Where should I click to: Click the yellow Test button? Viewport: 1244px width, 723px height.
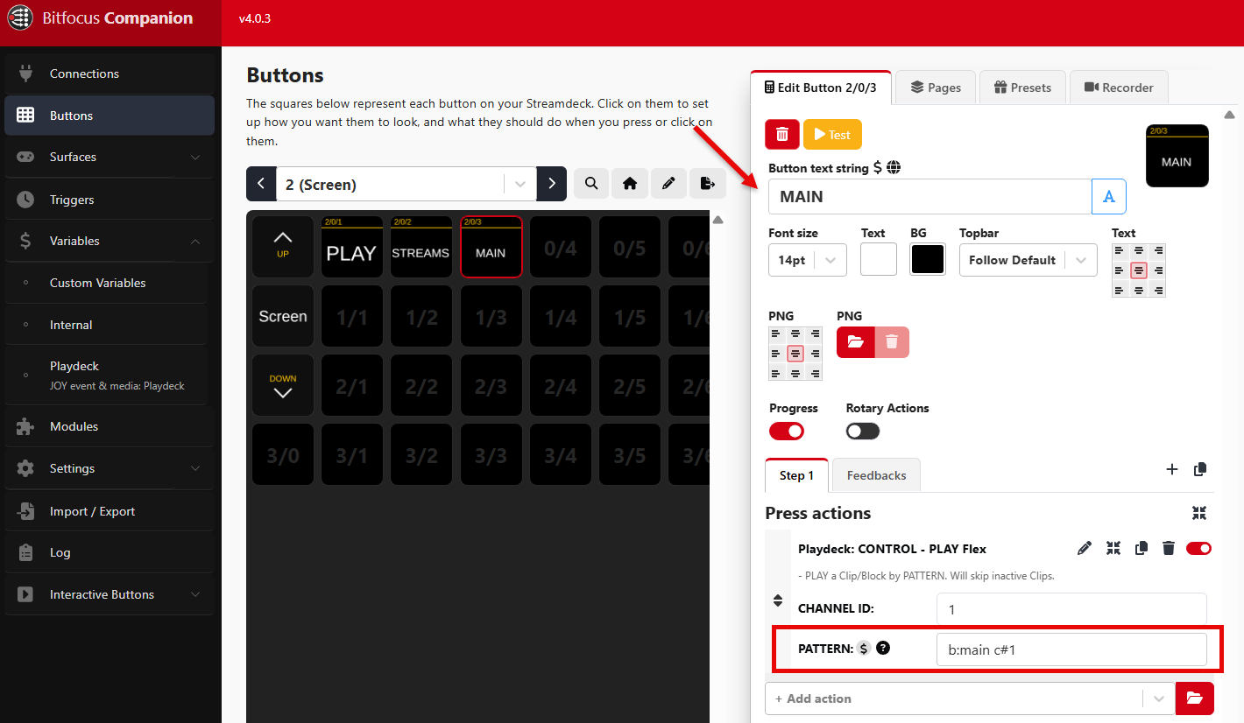coord(832,135)
